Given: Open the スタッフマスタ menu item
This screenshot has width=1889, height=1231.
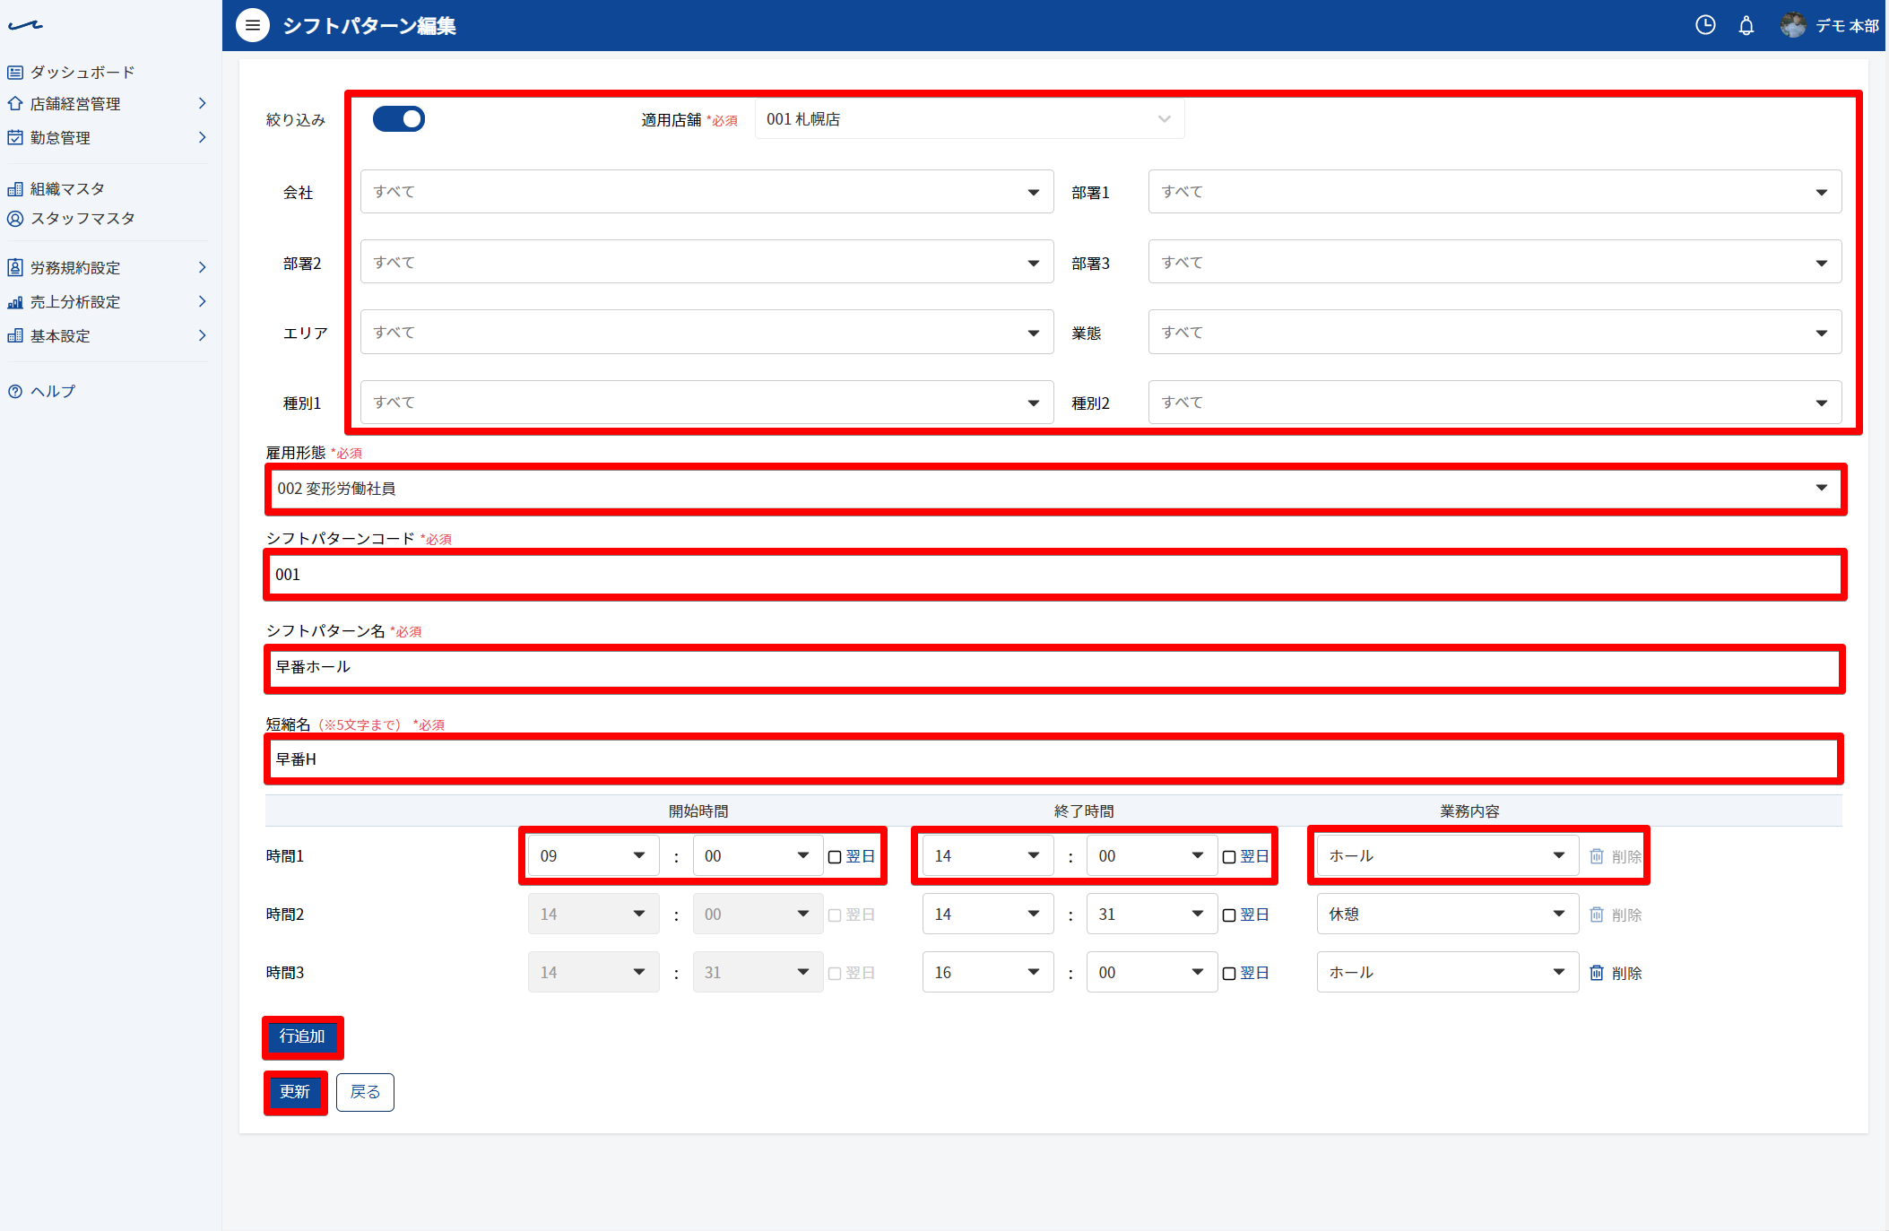Looking at the screenshot, I should point(82,218).
